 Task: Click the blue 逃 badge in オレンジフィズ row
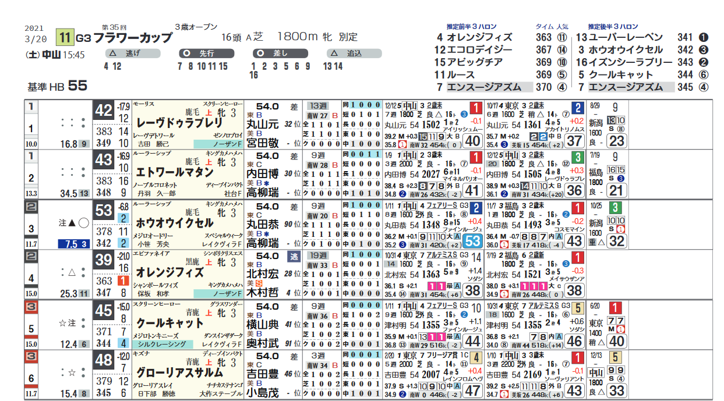[x=294, y=256]
